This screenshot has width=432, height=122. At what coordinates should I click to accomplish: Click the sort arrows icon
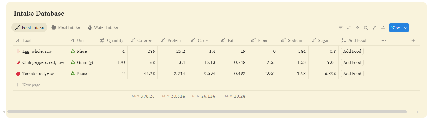pyautogui.click(x=349, y=28)
